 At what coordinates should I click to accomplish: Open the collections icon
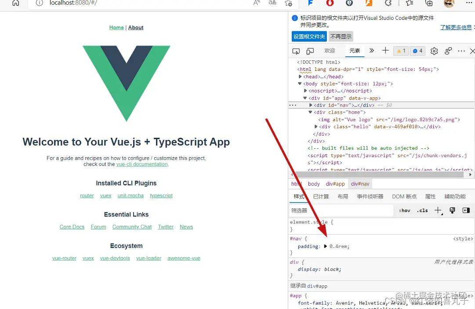[429, 3]
